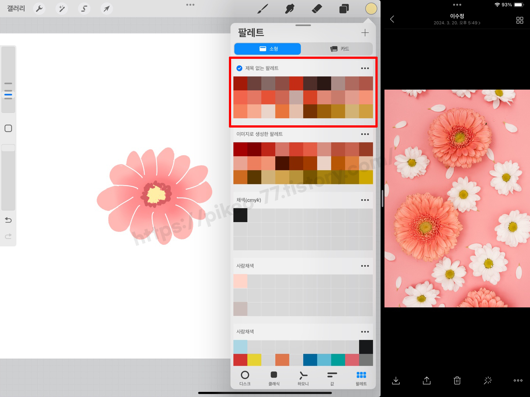Image resolution: width=530 pixels, height=397 pixels.
Task: Open options for first 사람채색 palette
Action: tap(365, 266)
